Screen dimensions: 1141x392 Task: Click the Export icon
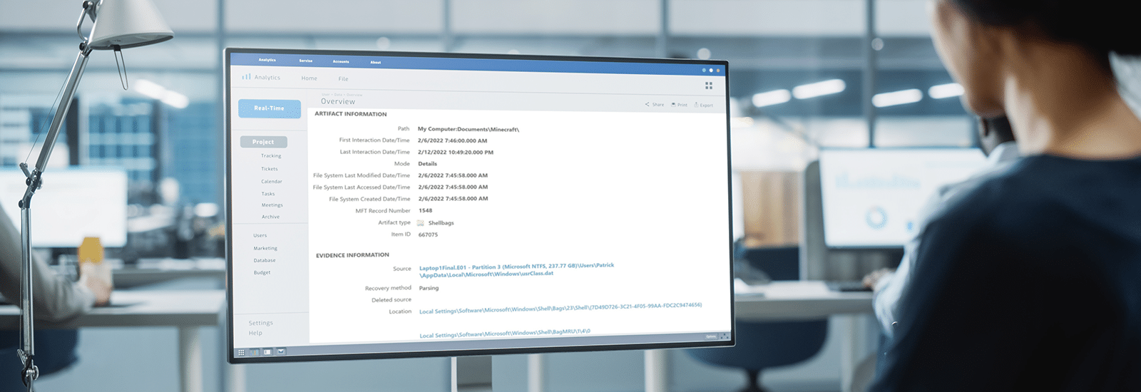pyautogui.click(x=697, y=105)
